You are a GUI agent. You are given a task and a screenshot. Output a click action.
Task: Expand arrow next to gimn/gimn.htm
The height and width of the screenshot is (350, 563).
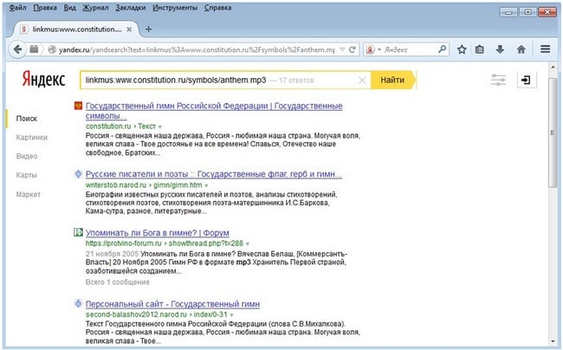click(206, 185)
